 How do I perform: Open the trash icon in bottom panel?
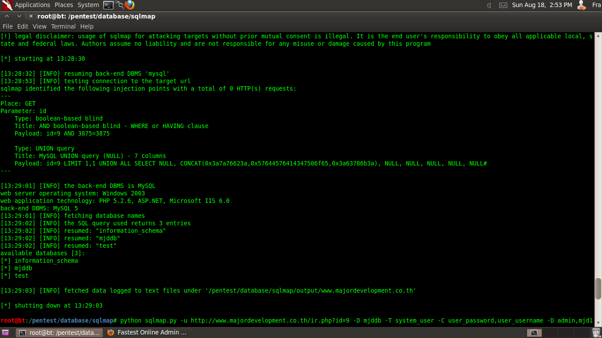[x=596, y=333]
